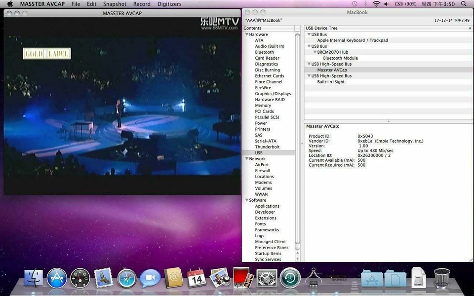Collapse the BRCM2070 Hub entry
The width and height of the screenshot is (474, 296).
pos(315,52)
